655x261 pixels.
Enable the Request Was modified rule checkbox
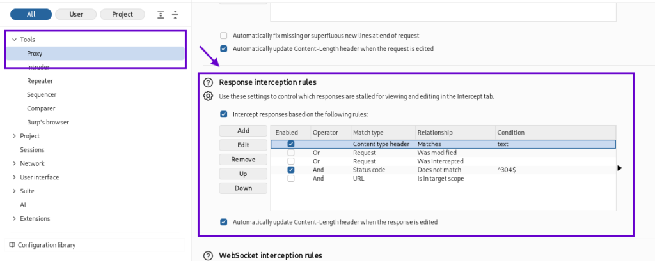(x=291, y=153)
